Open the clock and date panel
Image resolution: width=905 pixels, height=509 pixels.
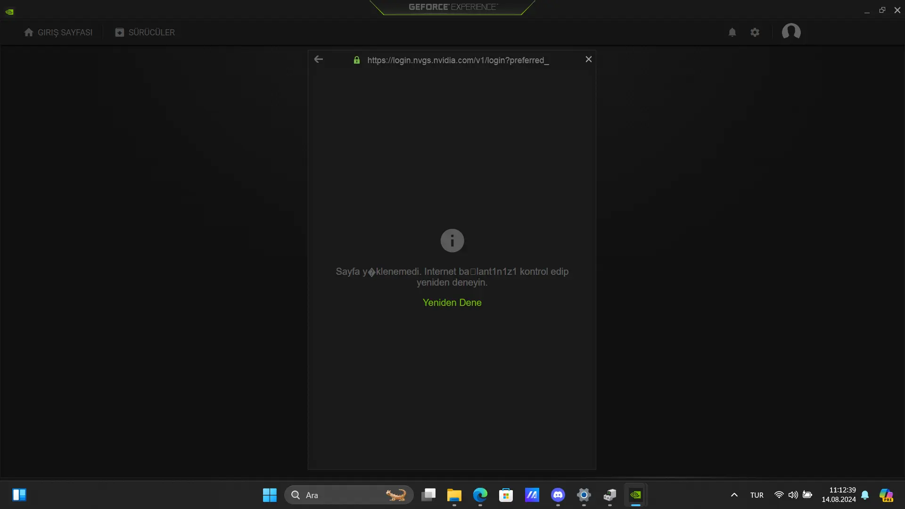click(839, 495)
